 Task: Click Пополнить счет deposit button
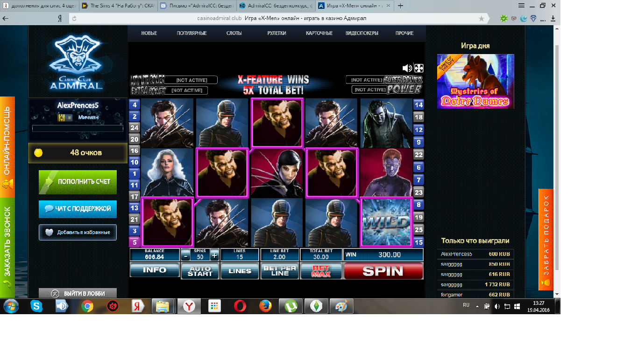coord(78,182)
